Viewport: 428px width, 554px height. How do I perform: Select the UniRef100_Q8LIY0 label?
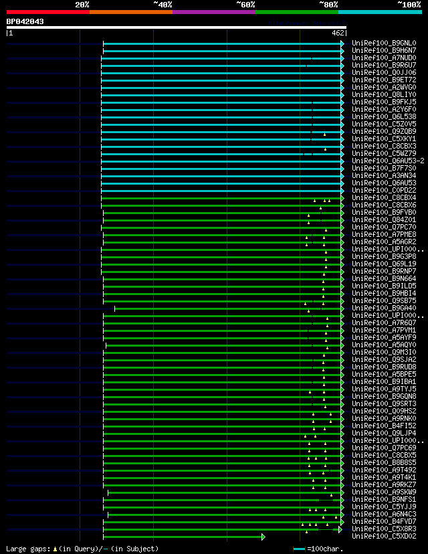(384, 95)
